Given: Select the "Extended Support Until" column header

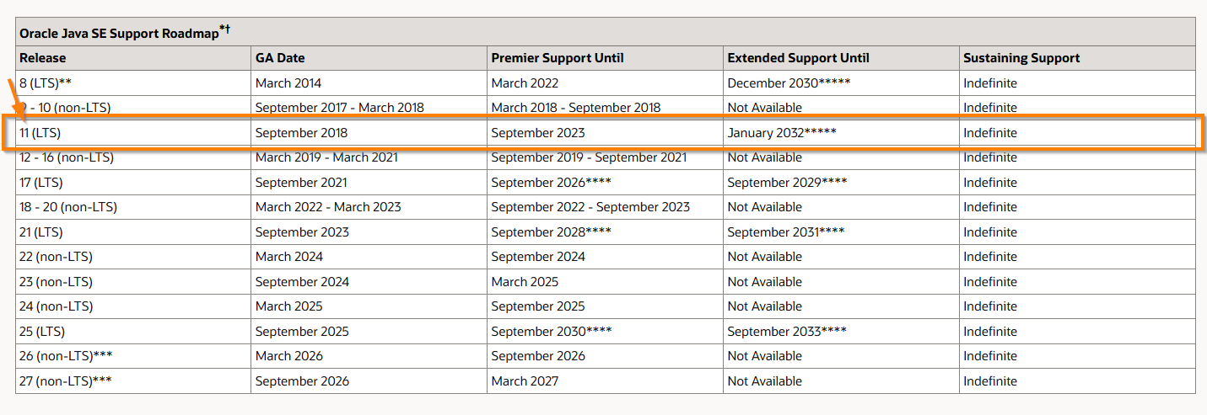Looking at the screenshot, I should click(x=798, y=58).
